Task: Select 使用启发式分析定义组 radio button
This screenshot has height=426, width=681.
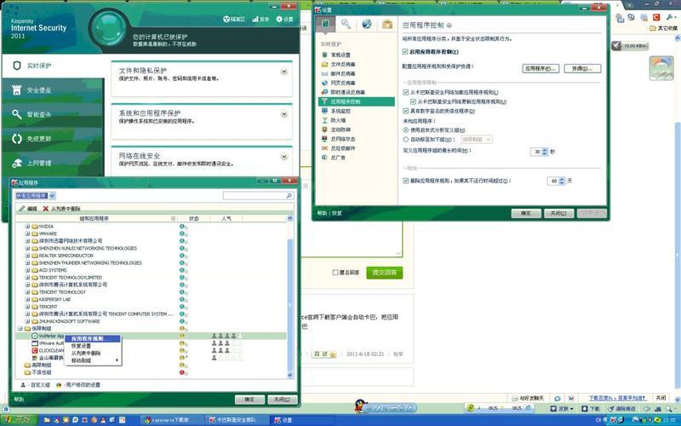Action: (x=406, y=130)
